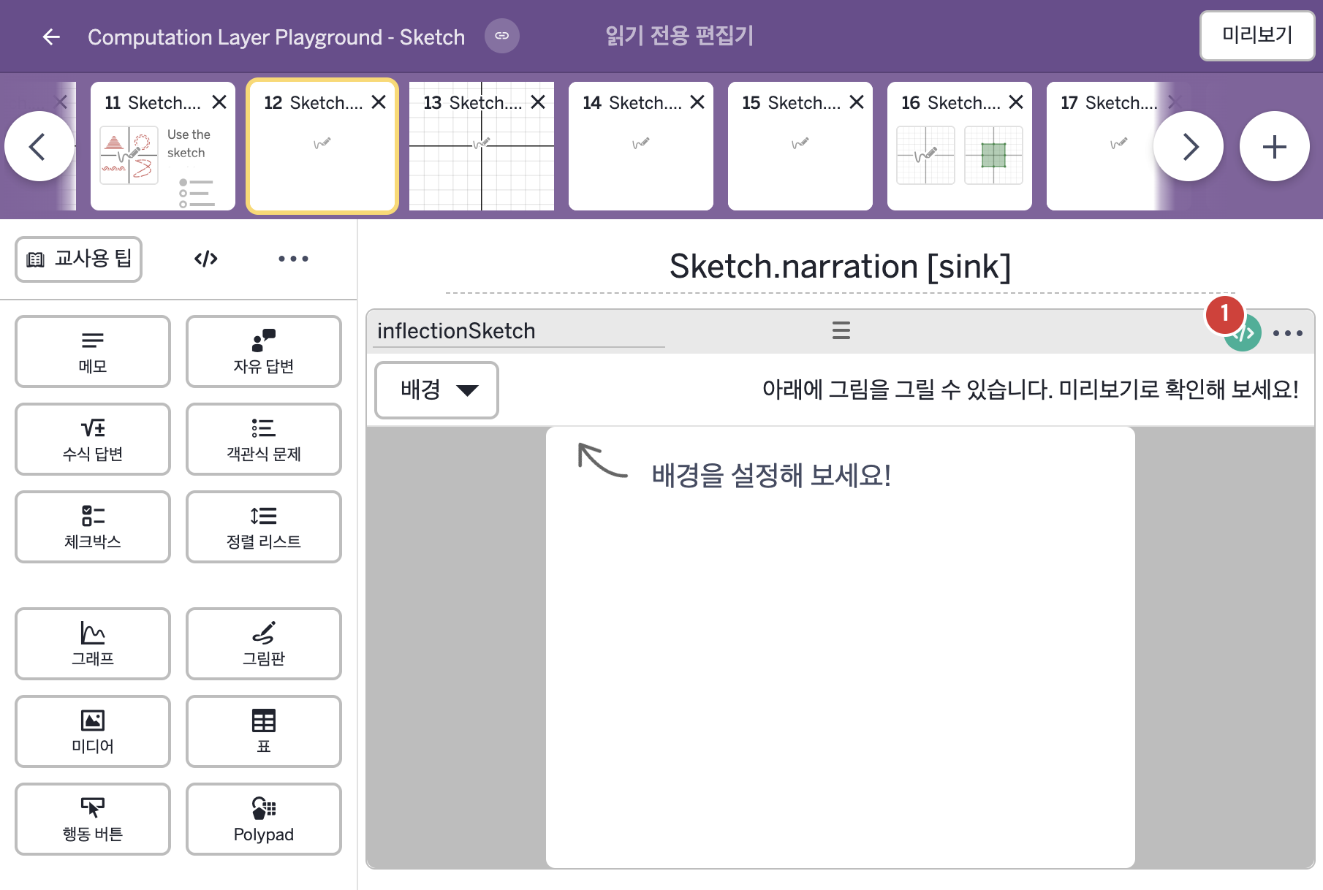Add a 그래프 graph component

pyautogui.click(x=93, y=644)
